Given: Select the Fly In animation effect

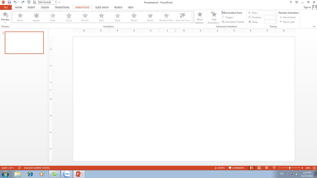Looking at the screenshot, I should 69,17.
